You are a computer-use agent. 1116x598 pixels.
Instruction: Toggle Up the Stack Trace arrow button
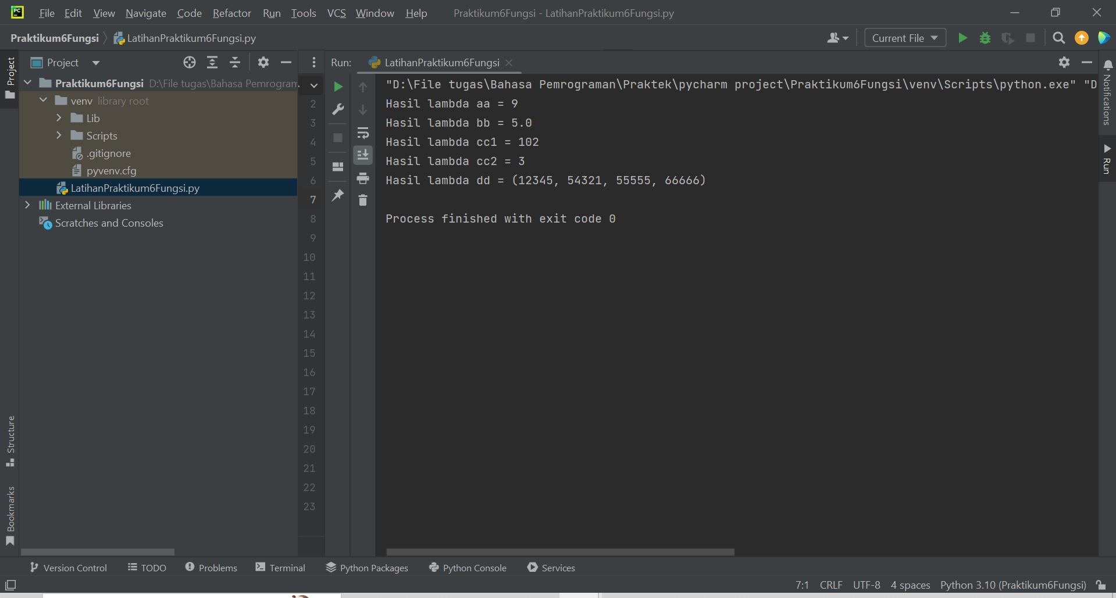click(x=363, y=87)
